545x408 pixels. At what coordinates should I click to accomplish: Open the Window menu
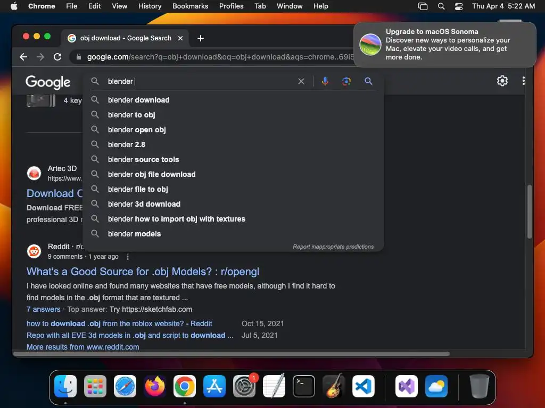click(x=290, y=6)
